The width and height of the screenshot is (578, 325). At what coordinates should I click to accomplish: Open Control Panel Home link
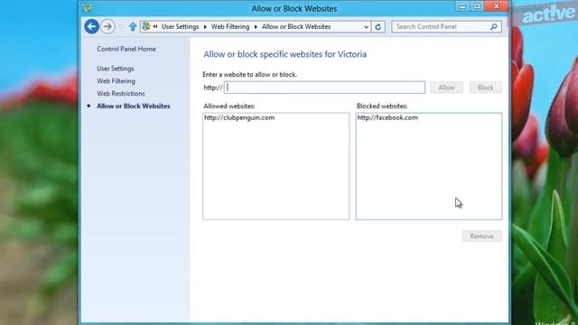pos(126,49)
